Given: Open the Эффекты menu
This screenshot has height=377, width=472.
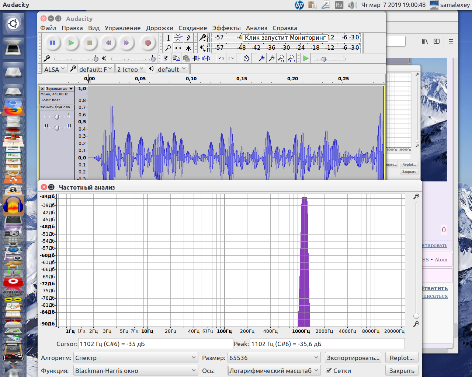Looking at the screenshot, I should pos(226,28).
